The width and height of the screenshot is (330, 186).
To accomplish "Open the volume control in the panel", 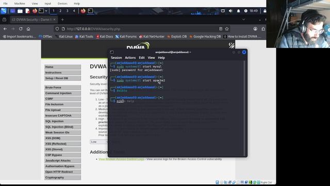I will [x=230, y=11].
